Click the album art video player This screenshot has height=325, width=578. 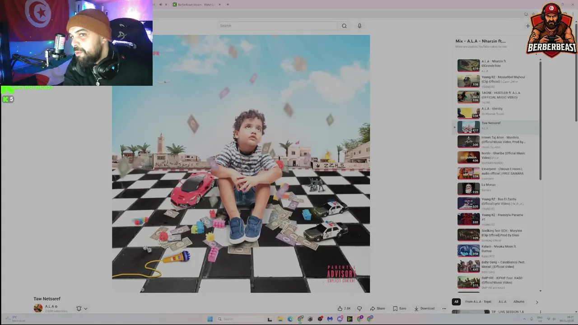(241, 164)
